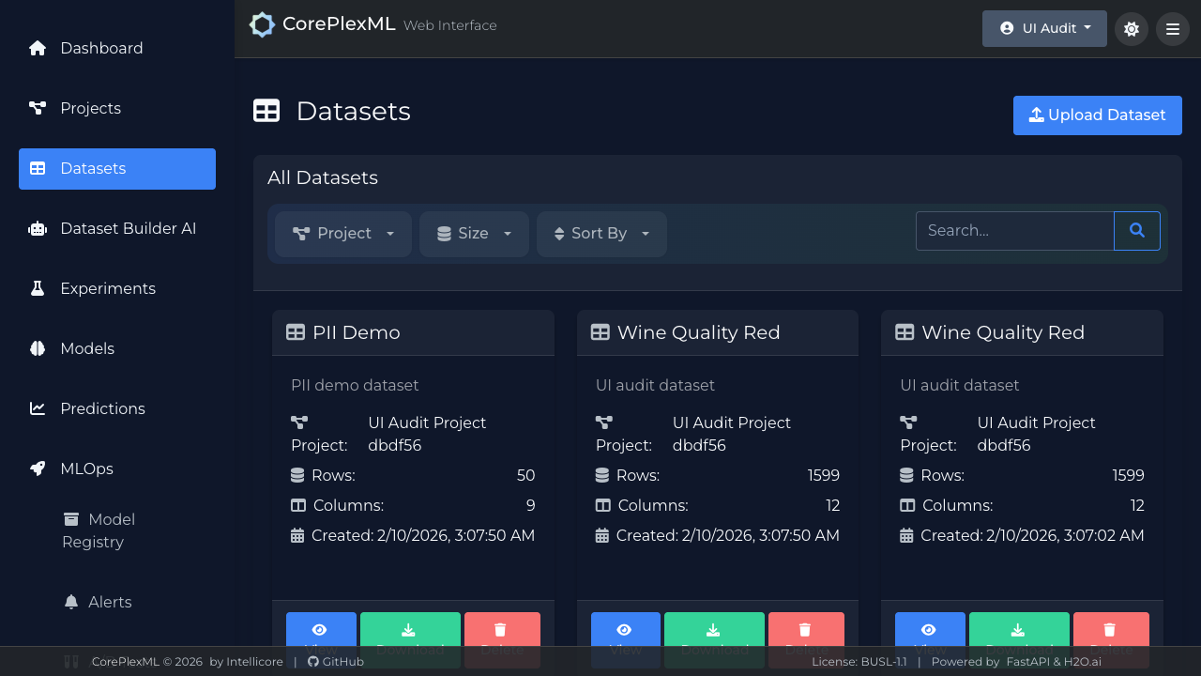
Task: View the middle Wine Quality Red dataset
Action: [x=625, y=631]
